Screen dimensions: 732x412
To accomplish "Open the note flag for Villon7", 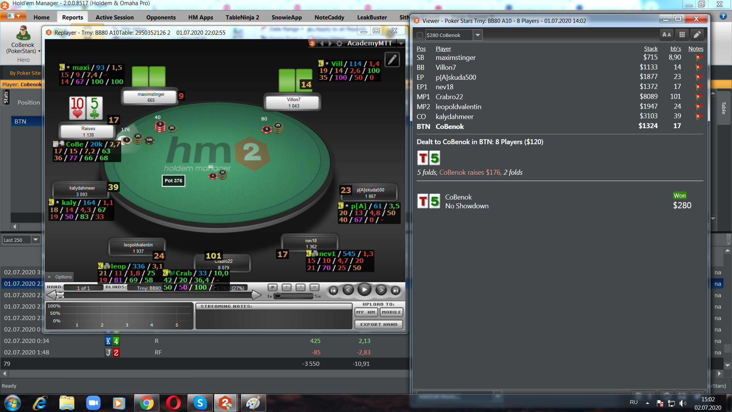I will pos(699,68).
